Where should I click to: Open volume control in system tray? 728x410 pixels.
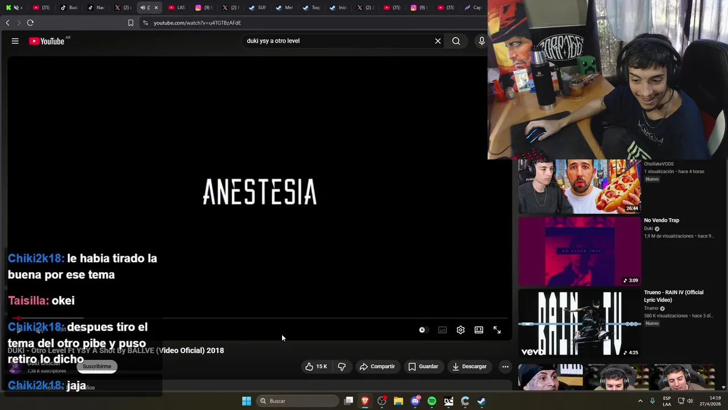click(x=690, y=401)
